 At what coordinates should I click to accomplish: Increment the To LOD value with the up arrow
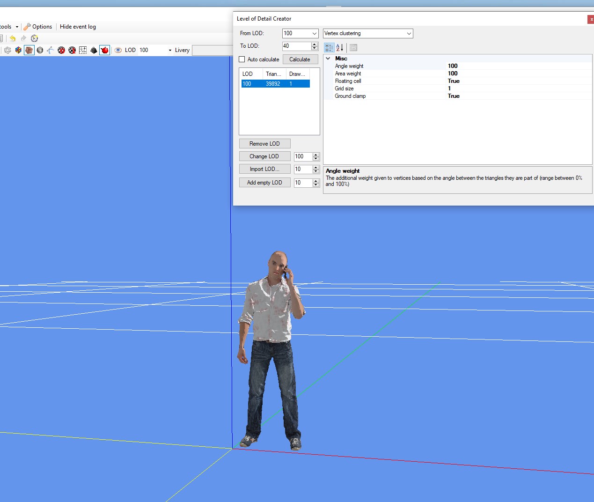315,44
